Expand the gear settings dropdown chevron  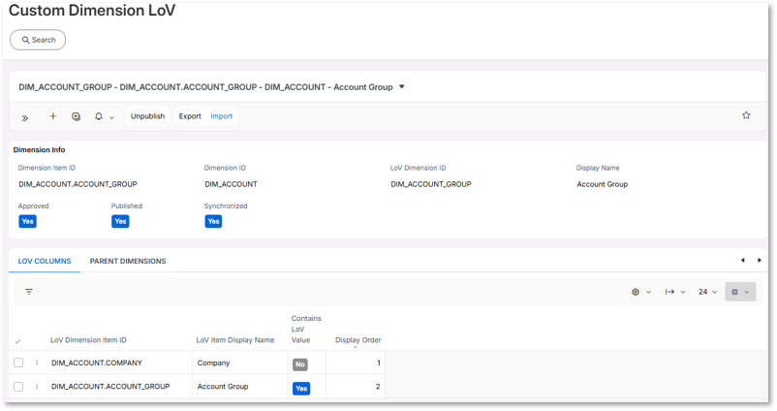click(648, 292)
